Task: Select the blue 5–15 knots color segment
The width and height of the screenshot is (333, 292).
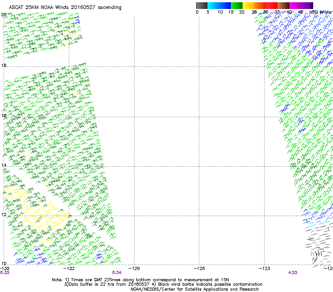Action: pyautogui.click(x=219, y=5)
